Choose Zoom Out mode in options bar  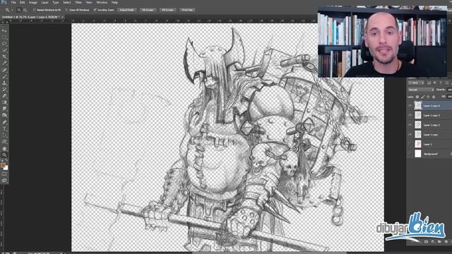[25, 10]
